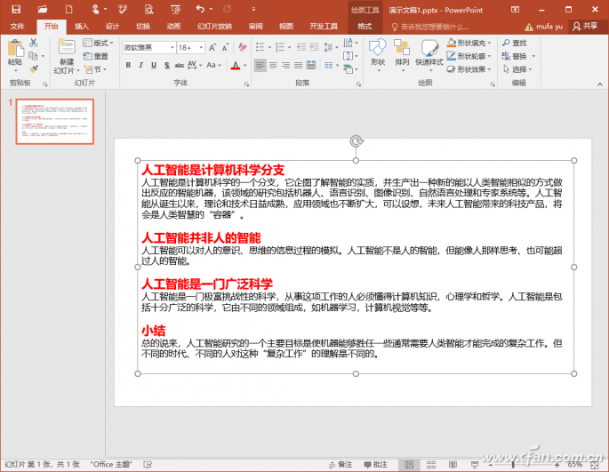Select slide 1 thumbnail in the panel

[x=55, y=122]
